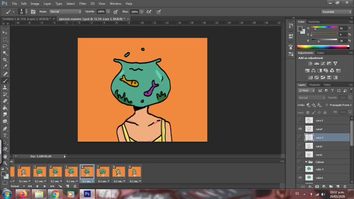Click the tween animation frames icon

coord(60,186)
